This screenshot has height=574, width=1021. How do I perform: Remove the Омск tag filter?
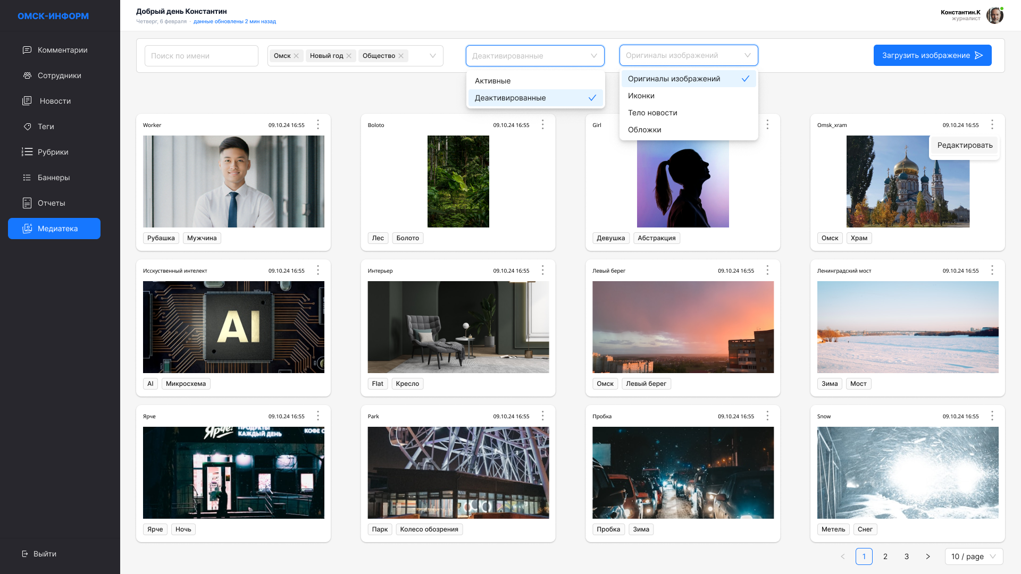pyautogui.click(x=296, y=56)
